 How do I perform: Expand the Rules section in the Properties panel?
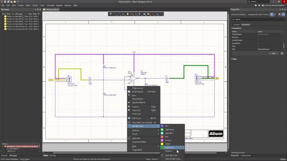(232, 59)
